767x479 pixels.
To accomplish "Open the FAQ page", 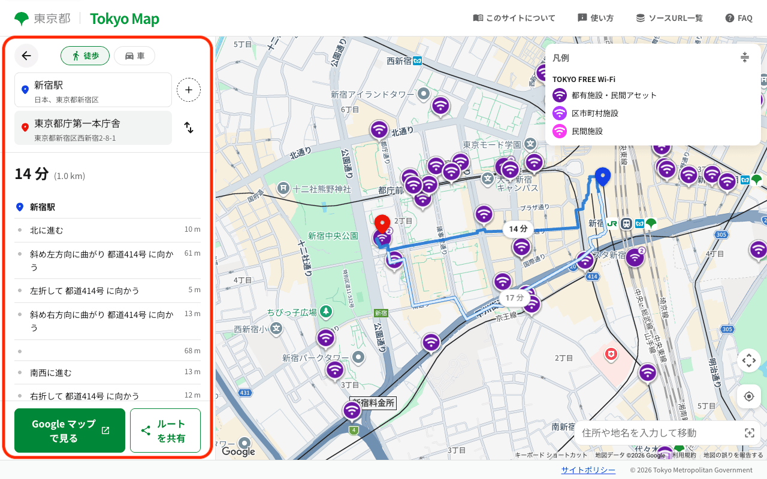I will pyautogui.click(x=739, y=18).
